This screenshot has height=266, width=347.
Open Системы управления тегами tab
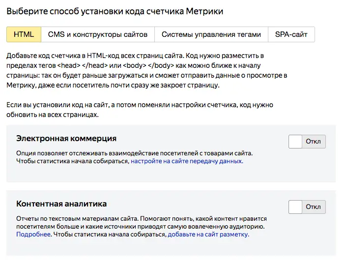click(211, 34)
